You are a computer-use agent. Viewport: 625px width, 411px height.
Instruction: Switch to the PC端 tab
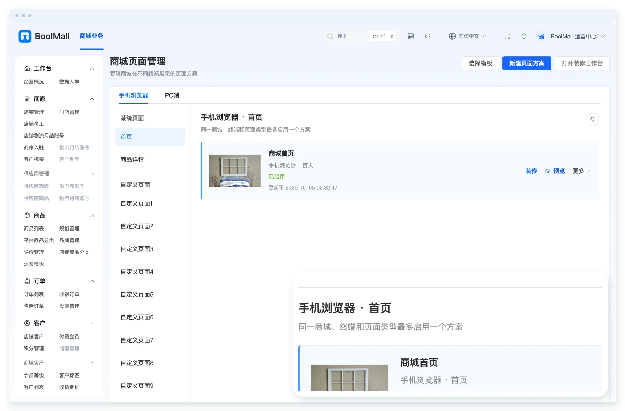click(x=172, y=95)
